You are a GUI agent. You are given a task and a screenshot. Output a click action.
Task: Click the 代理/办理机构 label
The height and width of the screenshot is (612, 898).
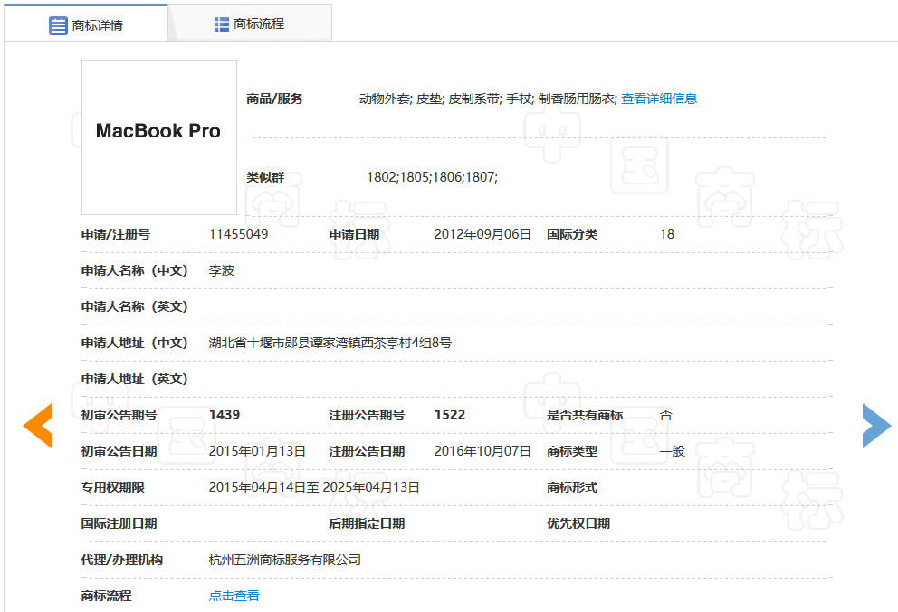pyautogui.click(x=122, y=560)
